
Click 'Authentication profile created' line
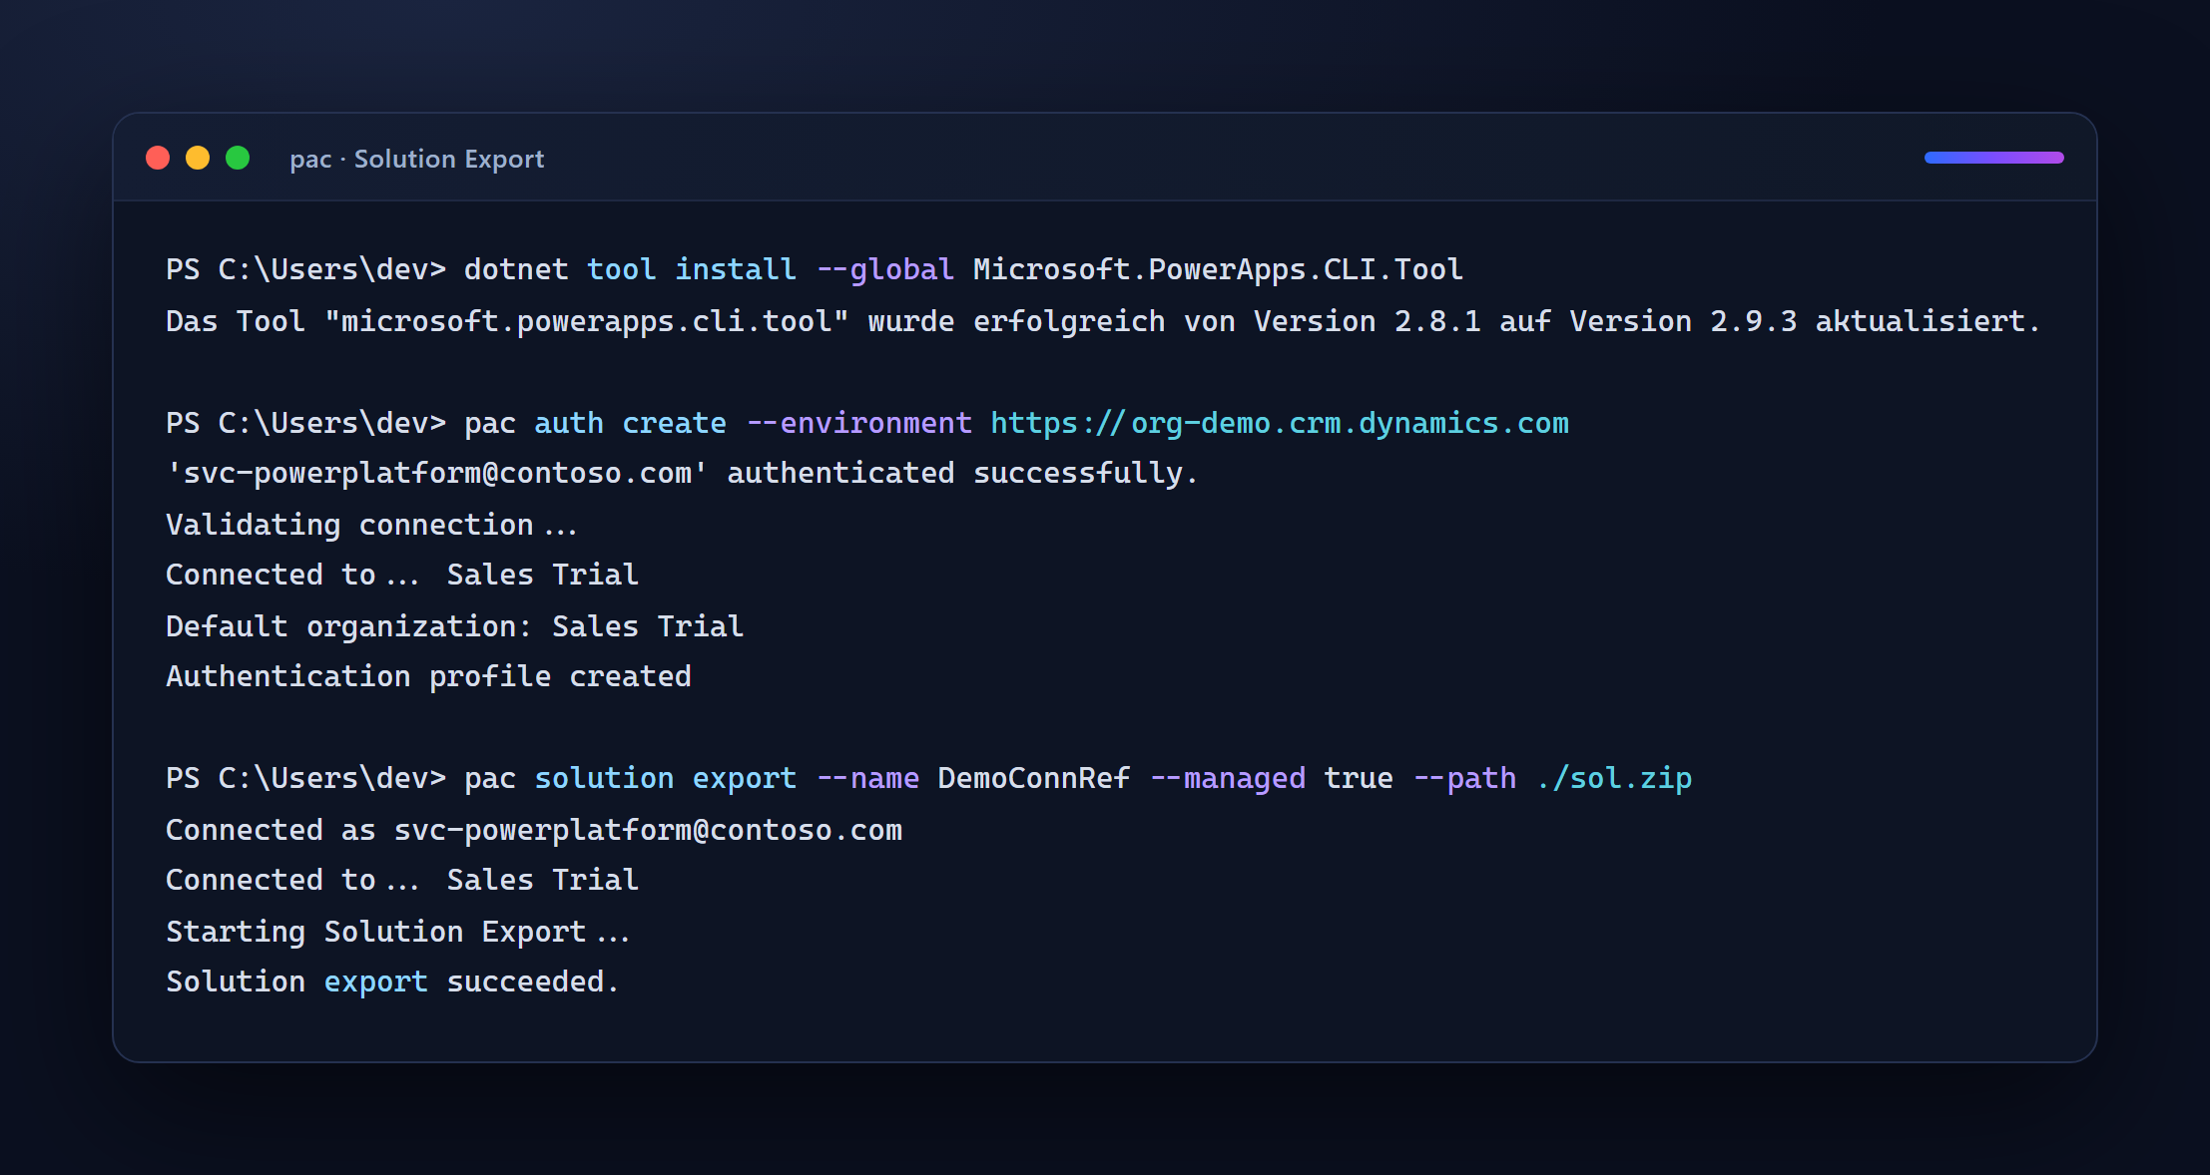point(428,676)
